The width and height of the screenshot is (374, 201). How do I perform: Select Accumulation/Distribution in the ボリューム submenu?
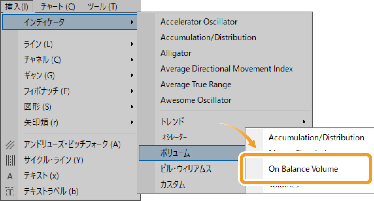pos(316,138)
